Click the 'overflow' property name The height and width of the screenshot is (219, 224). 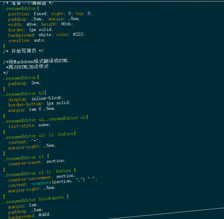click(x=18, y=41)
